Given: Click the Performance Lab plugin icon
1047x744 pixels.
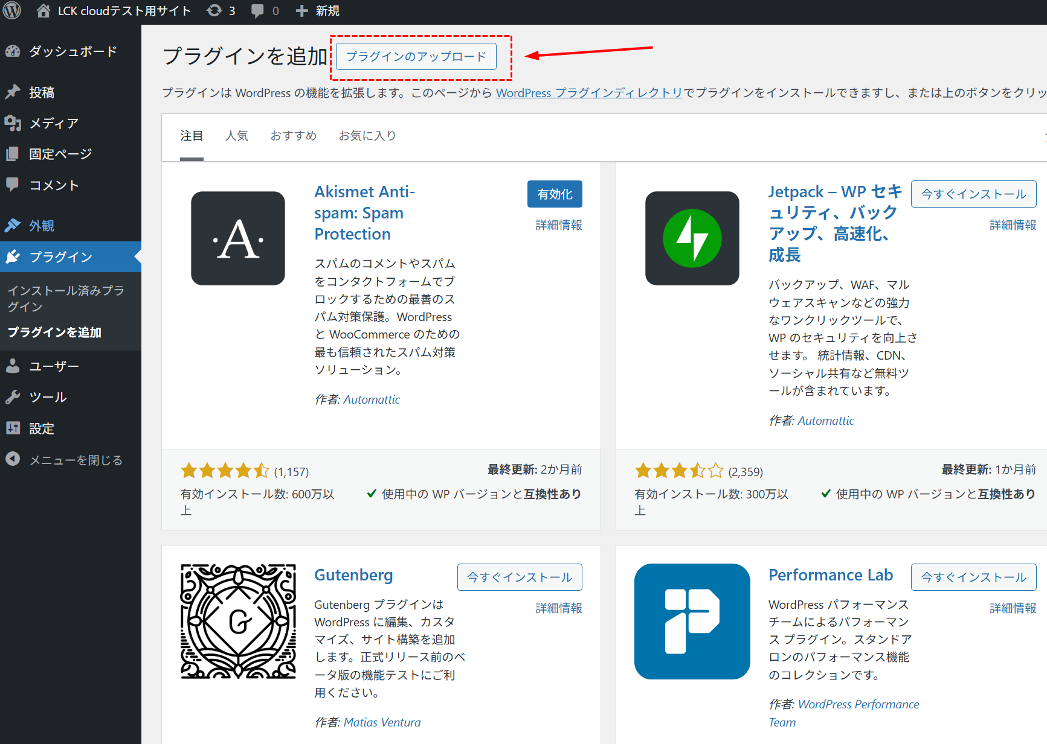Looking at the screenshot, I should tap(692, 622).
